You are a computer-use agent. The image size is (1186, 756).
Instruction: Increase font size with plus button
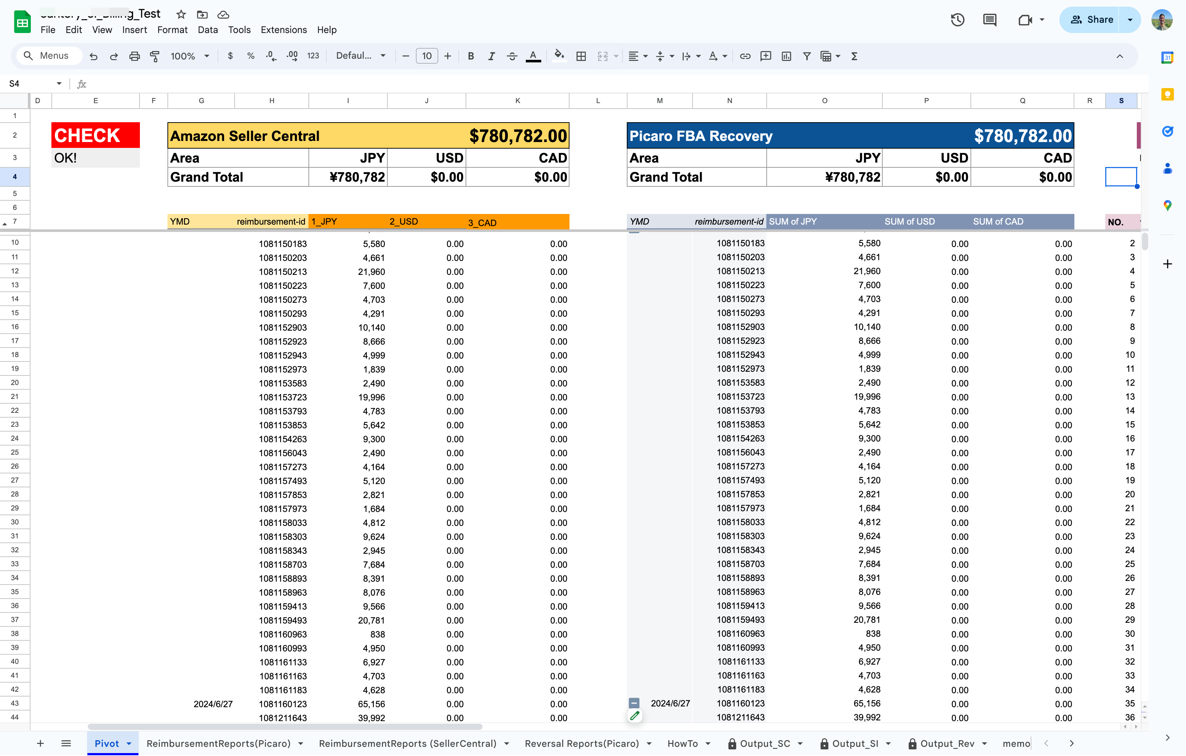[x=447, y=56]
